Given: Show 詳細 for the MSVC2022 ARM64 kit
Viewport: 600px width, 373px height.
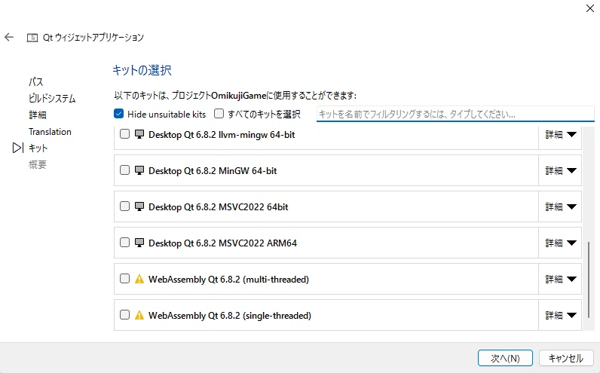Looking at the screenshot, I should (560, 243).
